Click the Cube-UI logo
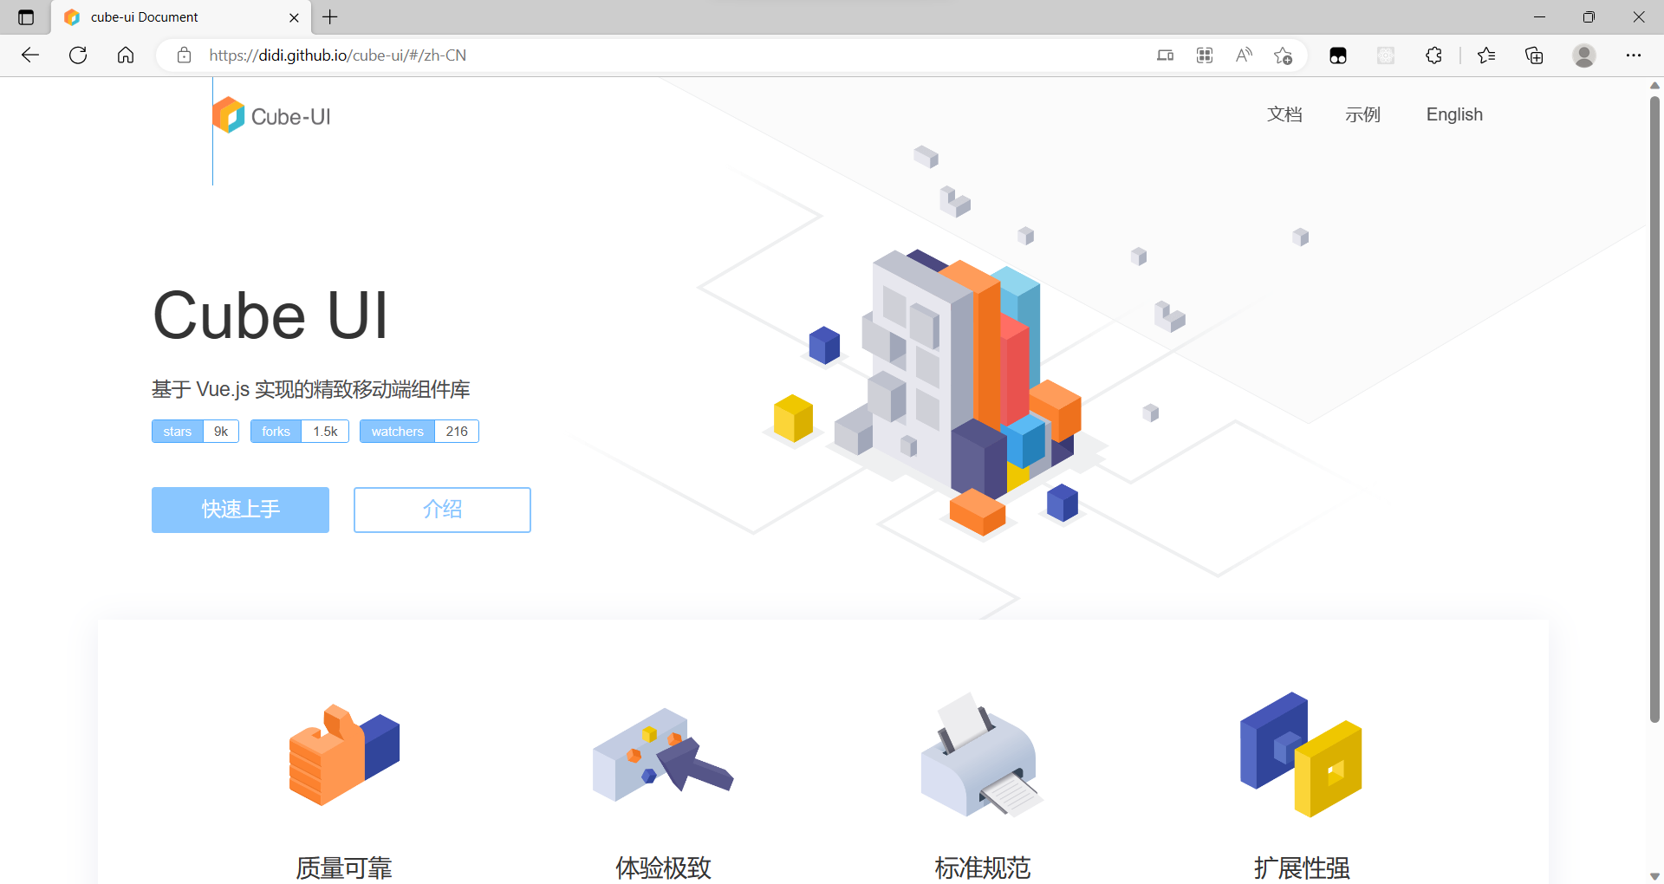 pyautogui.click(x=271, y=114)
